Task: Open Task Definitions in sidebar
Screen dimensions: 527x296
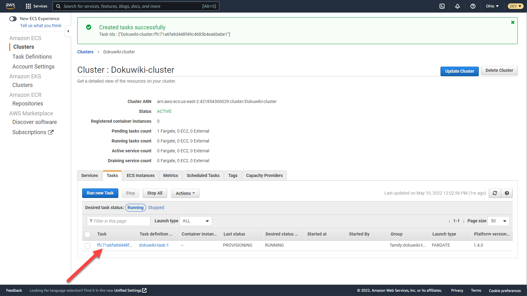Action: point(32,57)
